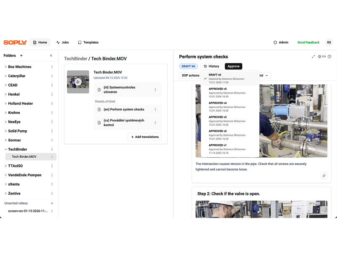Open fullscreen expand icon for SOP
The height and width of the screenshot is (253, 337).
click(x=313, y=57)
